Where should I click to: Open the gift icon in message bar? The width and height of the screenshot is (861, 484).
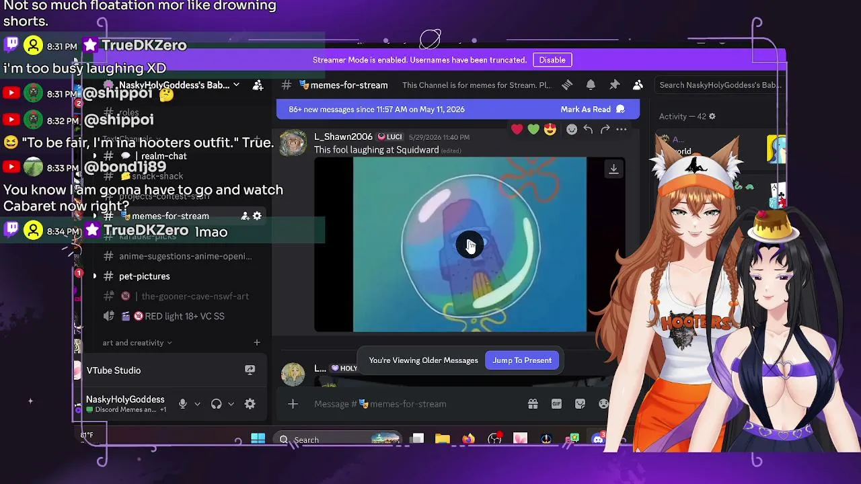click(533, 404)
